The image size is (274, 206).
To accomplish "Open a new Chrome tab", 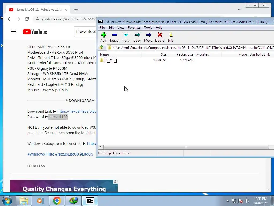I will (x=76, y=10).
